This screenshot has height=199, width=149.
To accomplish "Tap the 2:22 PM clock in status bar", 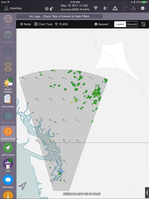I will click(x=75, y=2).
